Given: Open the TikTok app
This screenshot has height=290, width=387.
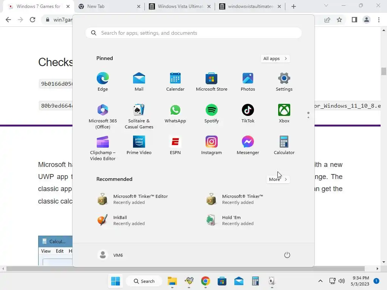Looking at the screenshot, I should [248, 113].
